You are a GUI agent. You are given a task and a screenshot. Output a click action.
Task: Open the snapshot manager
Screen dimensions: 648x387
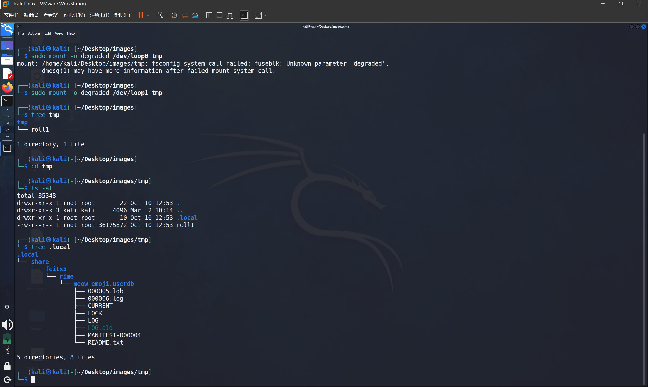click(x=195, y=15)
